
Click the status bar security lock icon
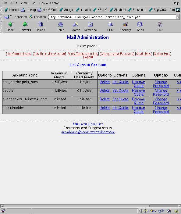tap(3, 211)
